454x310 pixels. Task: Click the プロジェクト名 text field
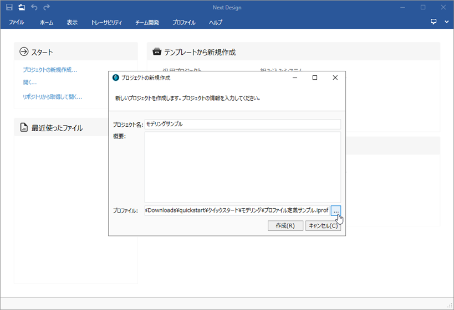click(242, 125)
